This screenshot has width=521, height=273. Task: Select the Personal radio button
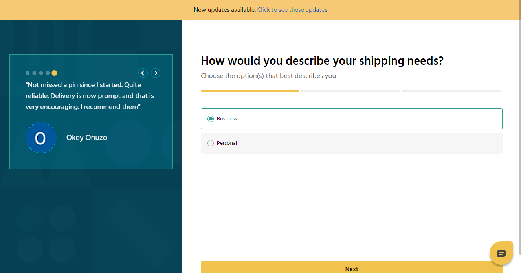pyautogui.click(x=211, y=143)
